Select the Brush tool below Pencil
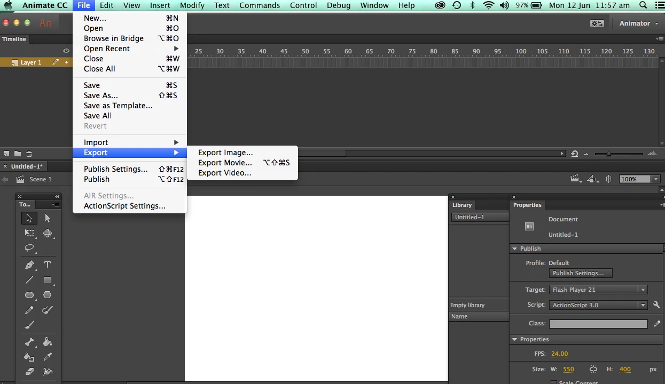The width and height of the screenshot is (665, 384). coord(29,325)
